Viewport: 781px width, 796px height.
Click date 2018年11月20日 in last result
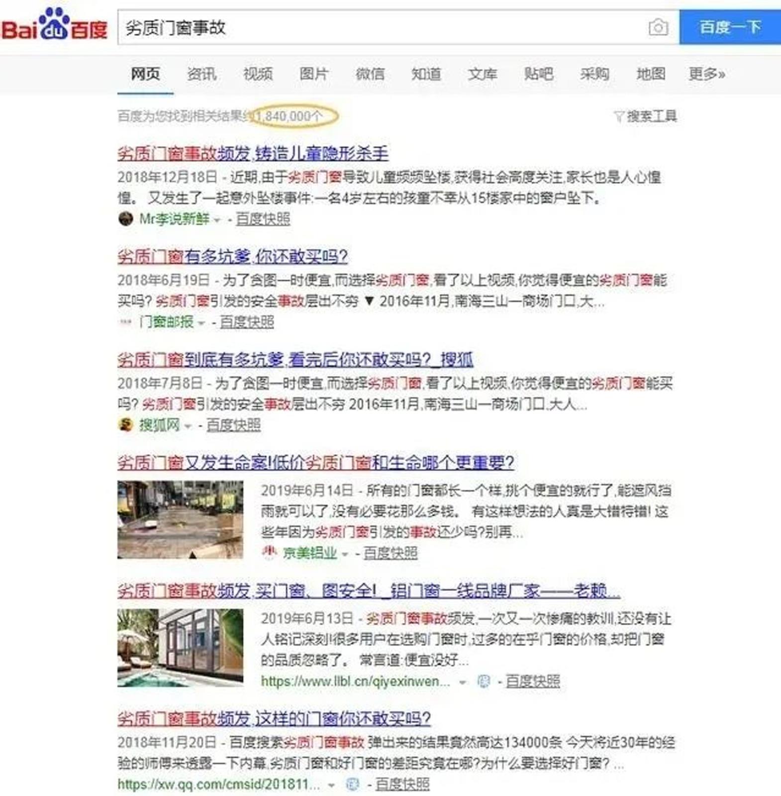(x=167, y=743)
